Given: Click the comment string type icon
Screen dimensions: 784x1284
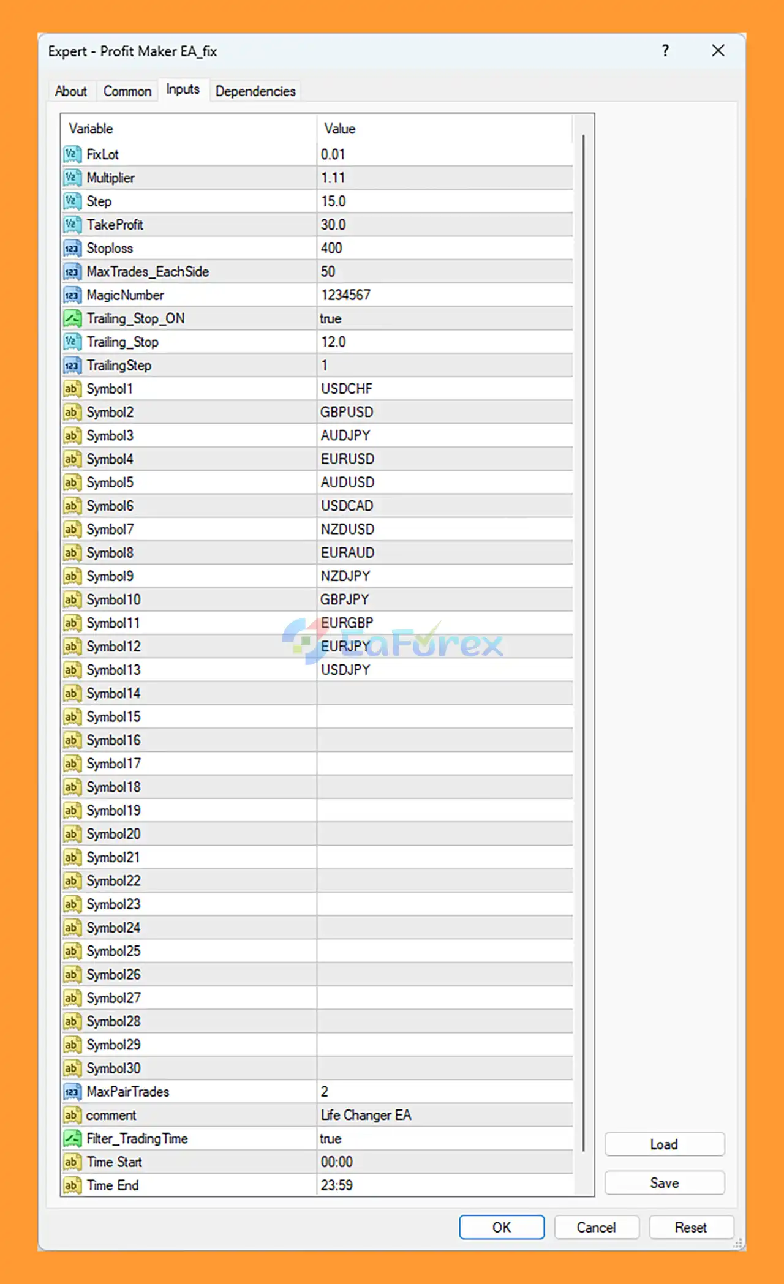Looking at the screenshot, I should tap(72, 1115).
